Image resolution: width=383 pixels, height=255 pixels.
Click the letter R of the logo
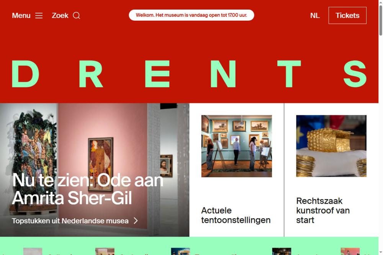tap(91, 74)
